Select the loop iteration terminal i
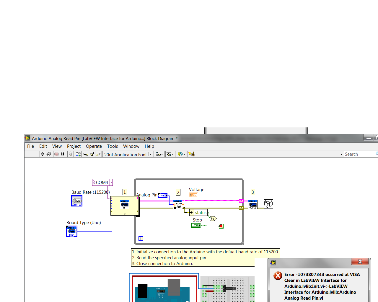The image size is (378, 302). 141,239
